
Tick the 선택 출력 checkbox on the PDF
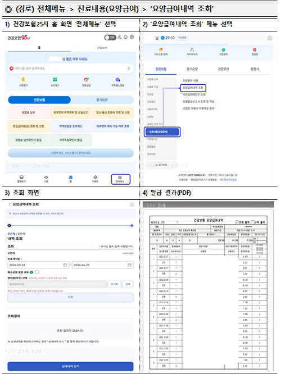tap(253, 222)
